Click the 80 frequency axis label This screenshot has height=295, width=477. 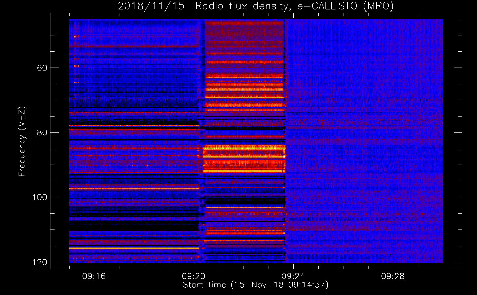[x=42, y=132]
